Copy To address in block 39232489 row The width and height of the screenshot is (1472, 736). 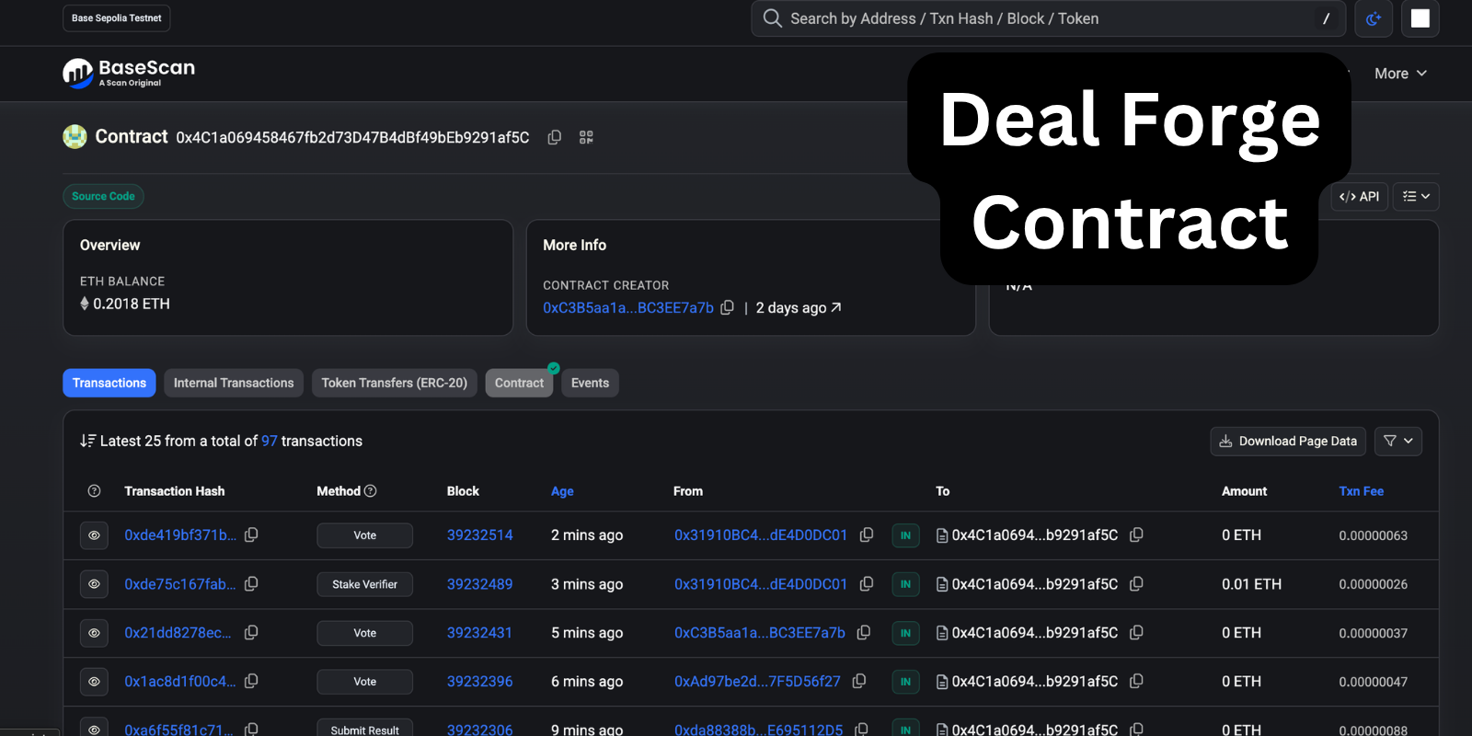click(x=1136, y=583)
